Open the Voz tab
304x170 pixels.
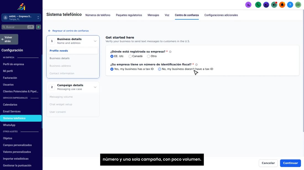click(x=167, y=15)
